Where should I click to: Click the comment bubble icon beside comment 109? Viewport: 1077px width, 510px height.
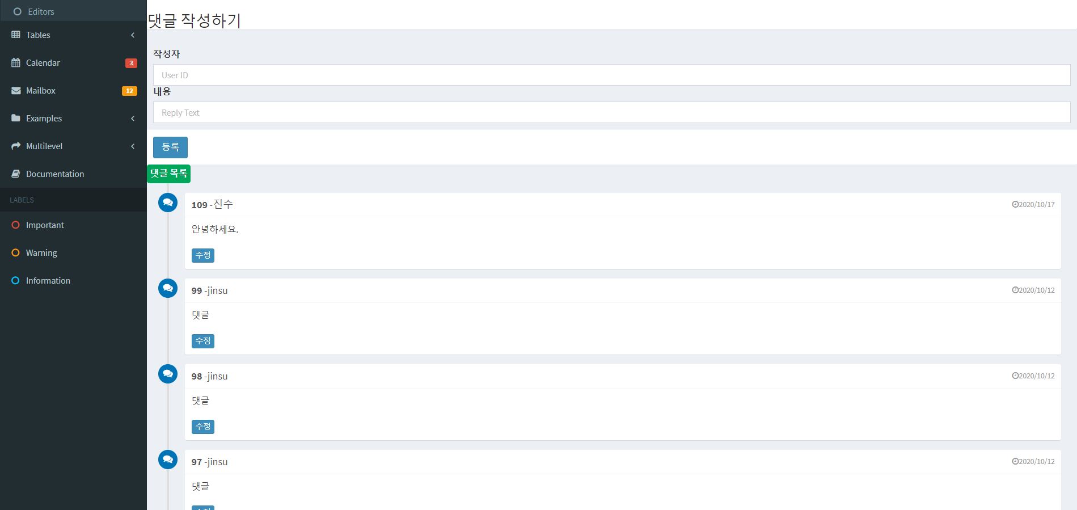(x=167, y=202)
